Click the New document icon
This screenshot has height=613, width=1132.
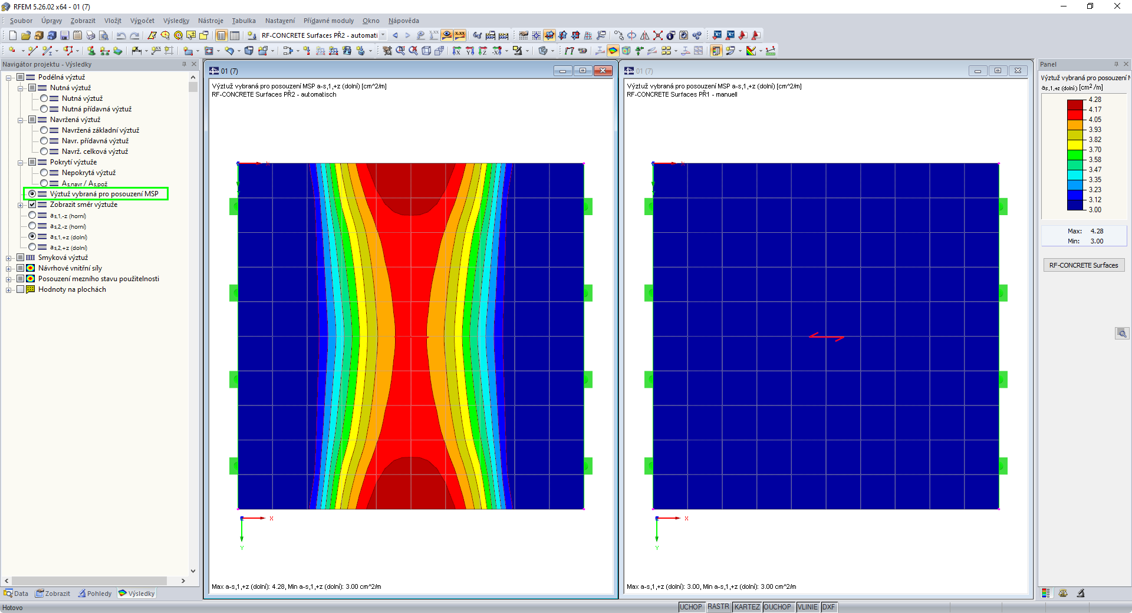[x=12, y=35]
